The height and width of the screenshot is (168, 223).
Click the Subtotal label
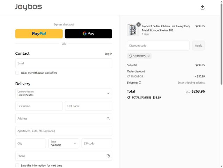point(132,65)
